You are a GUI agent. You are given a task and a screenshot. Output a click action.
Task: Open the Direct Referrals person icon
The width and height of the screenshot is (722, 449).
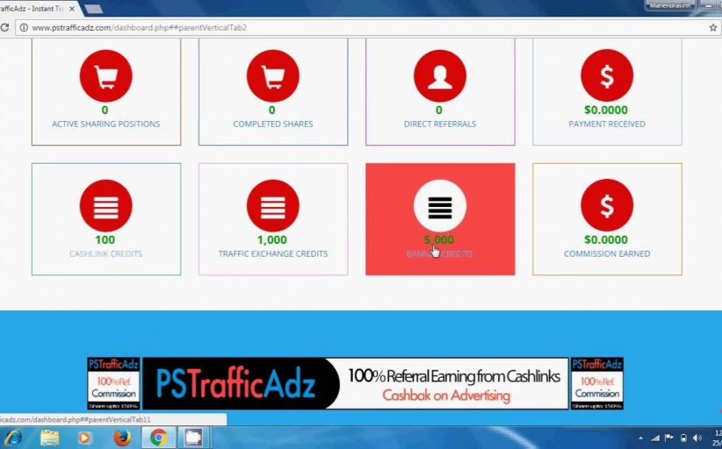pos(439,75)
